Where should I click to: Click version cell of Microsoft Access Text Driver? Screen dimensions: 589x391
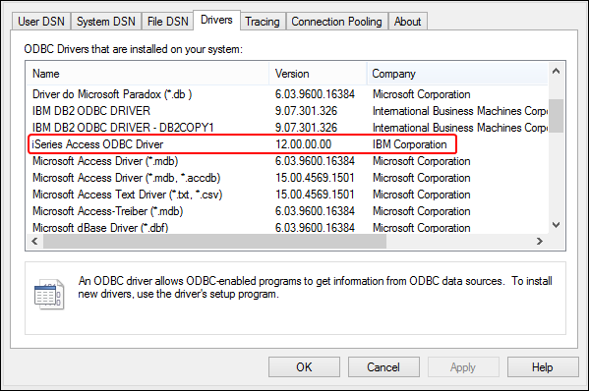pyautogui.click(x=315, y=195)
